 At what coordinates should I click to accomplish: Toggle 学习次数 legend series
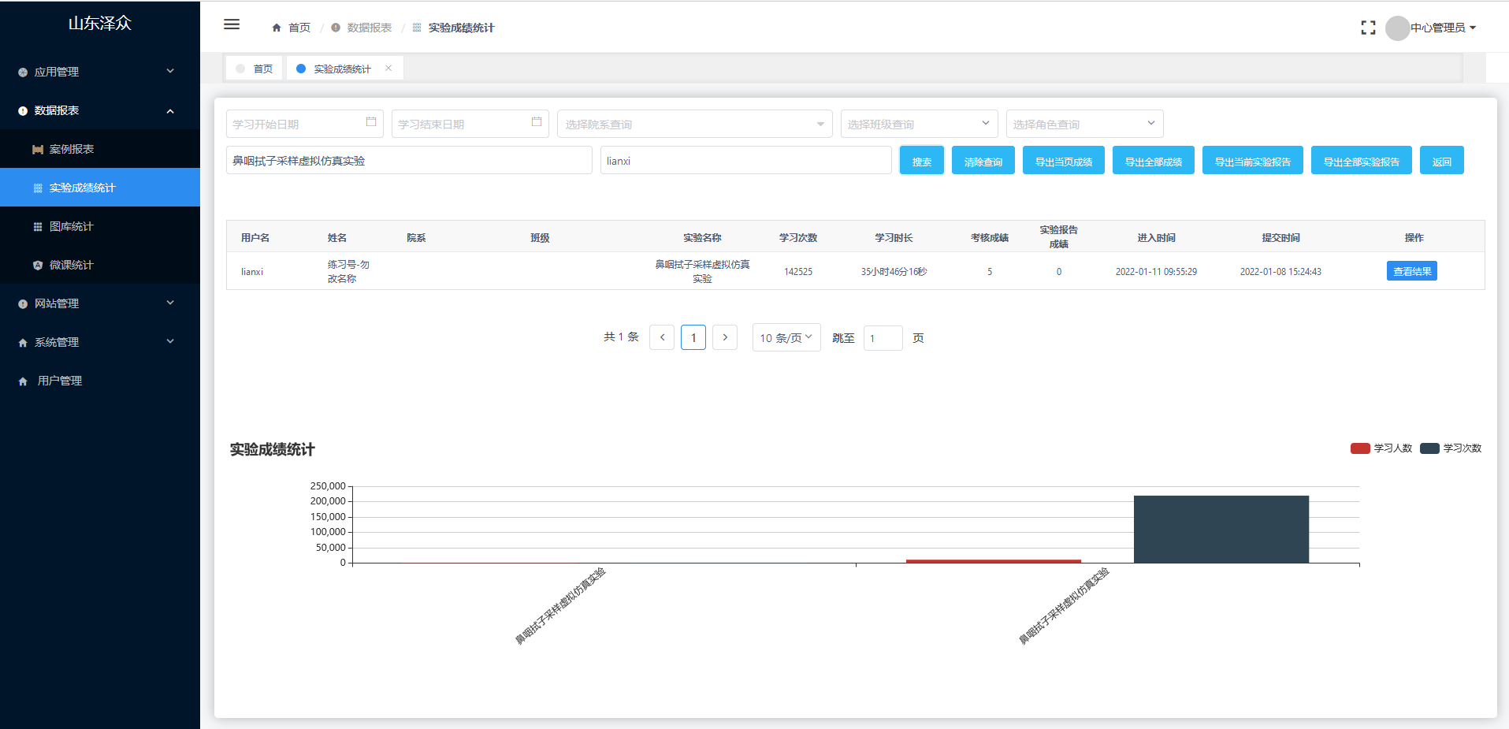coord(1451,448)
